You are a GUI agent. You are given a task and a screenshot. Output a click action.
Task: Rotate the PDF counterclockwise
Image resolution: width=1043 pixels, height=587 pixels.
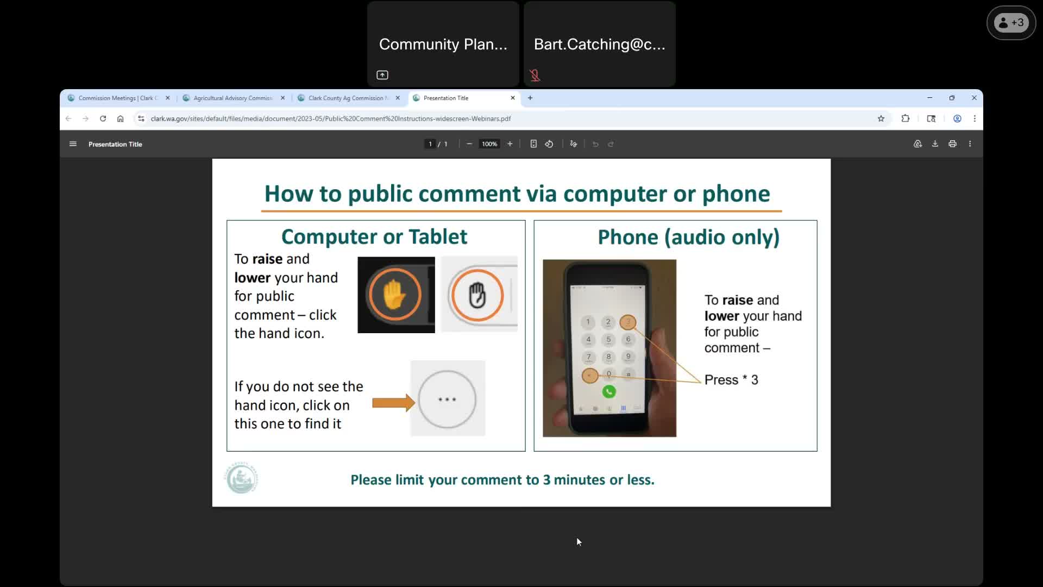(x=549, y=144)
